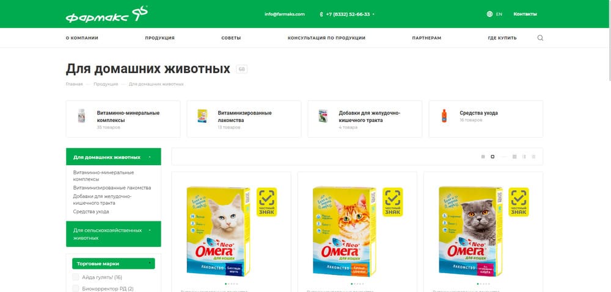Screen dimensions: 611x292
Task: Expand the phone number dropdown arrow
Action: [x=373, y=15]
